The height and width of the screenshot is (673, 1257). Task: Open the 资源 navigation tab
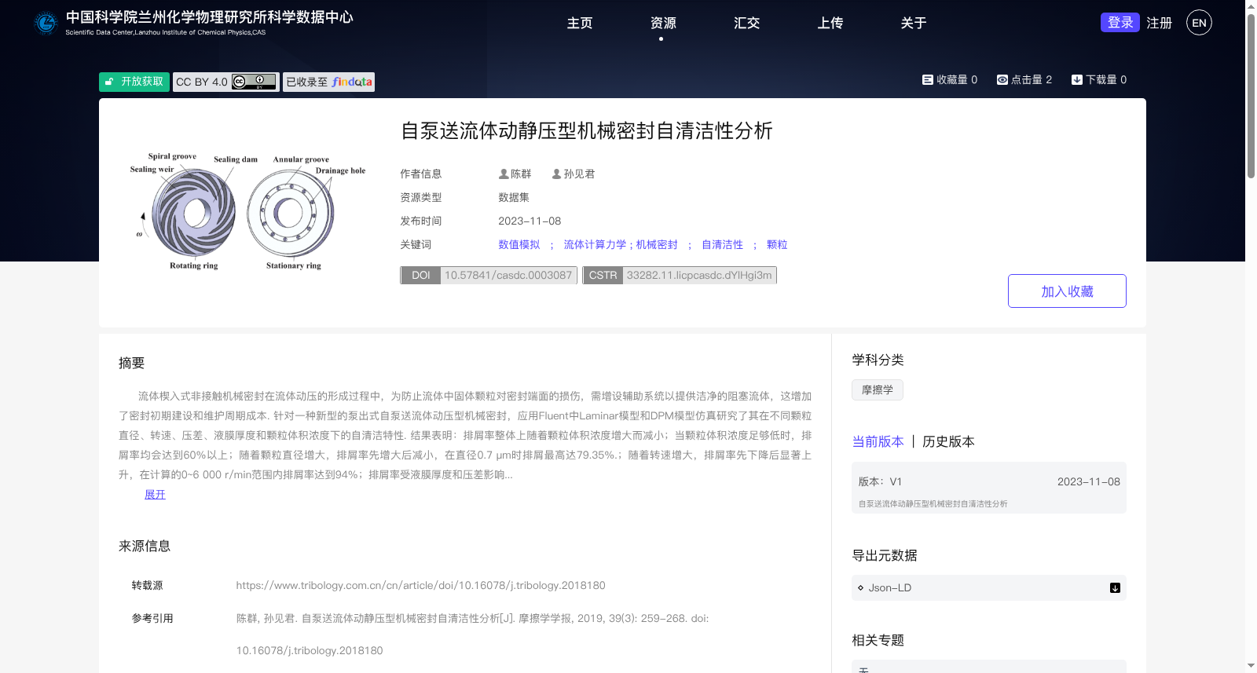point(663,24)
